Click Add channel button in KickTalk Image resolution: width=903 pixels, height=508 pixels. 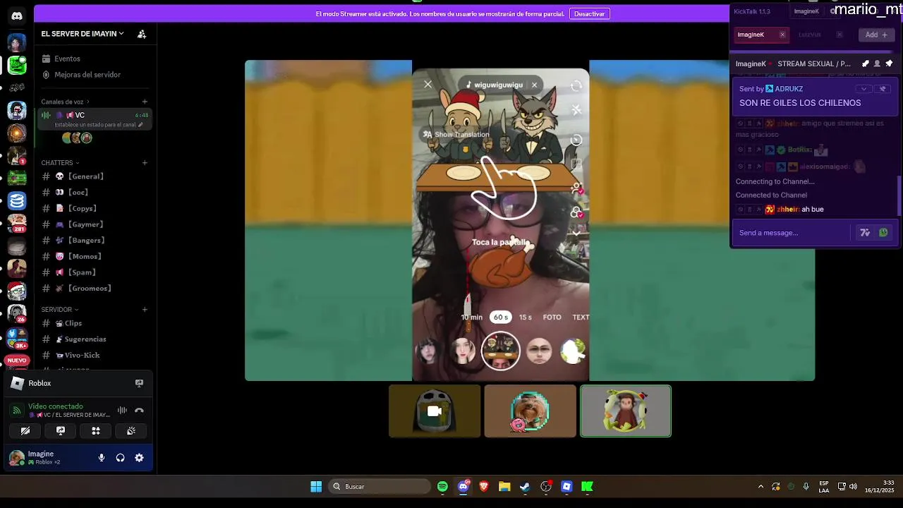[877, 35]
